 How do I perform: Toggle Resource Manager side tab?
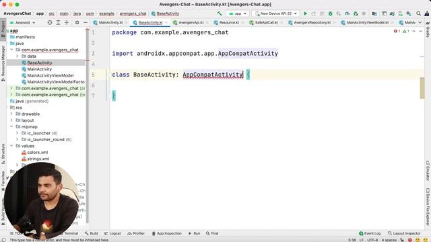[x=3, y=63]
